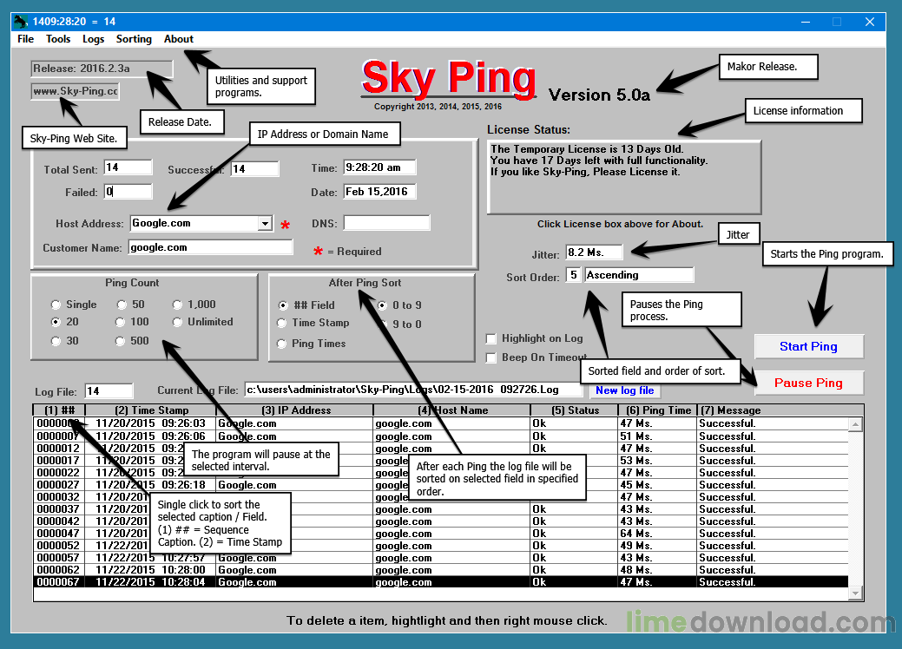The height and width of the screenshot is (649, 902).
Task: Select 0 to 9 sort direction
Action: [400, 305]
